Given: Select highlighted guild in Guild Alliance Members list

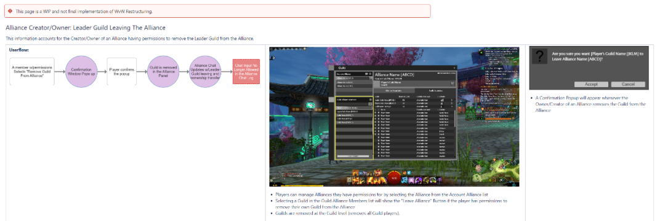Looking at the screenshot, I should [353, 108].
